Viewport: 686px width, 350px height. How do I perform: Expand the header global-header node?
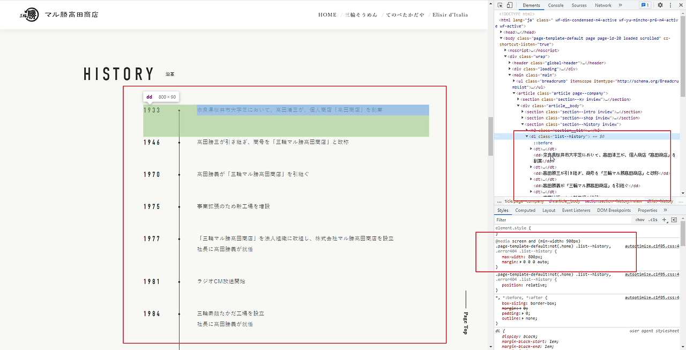(510, 63)
